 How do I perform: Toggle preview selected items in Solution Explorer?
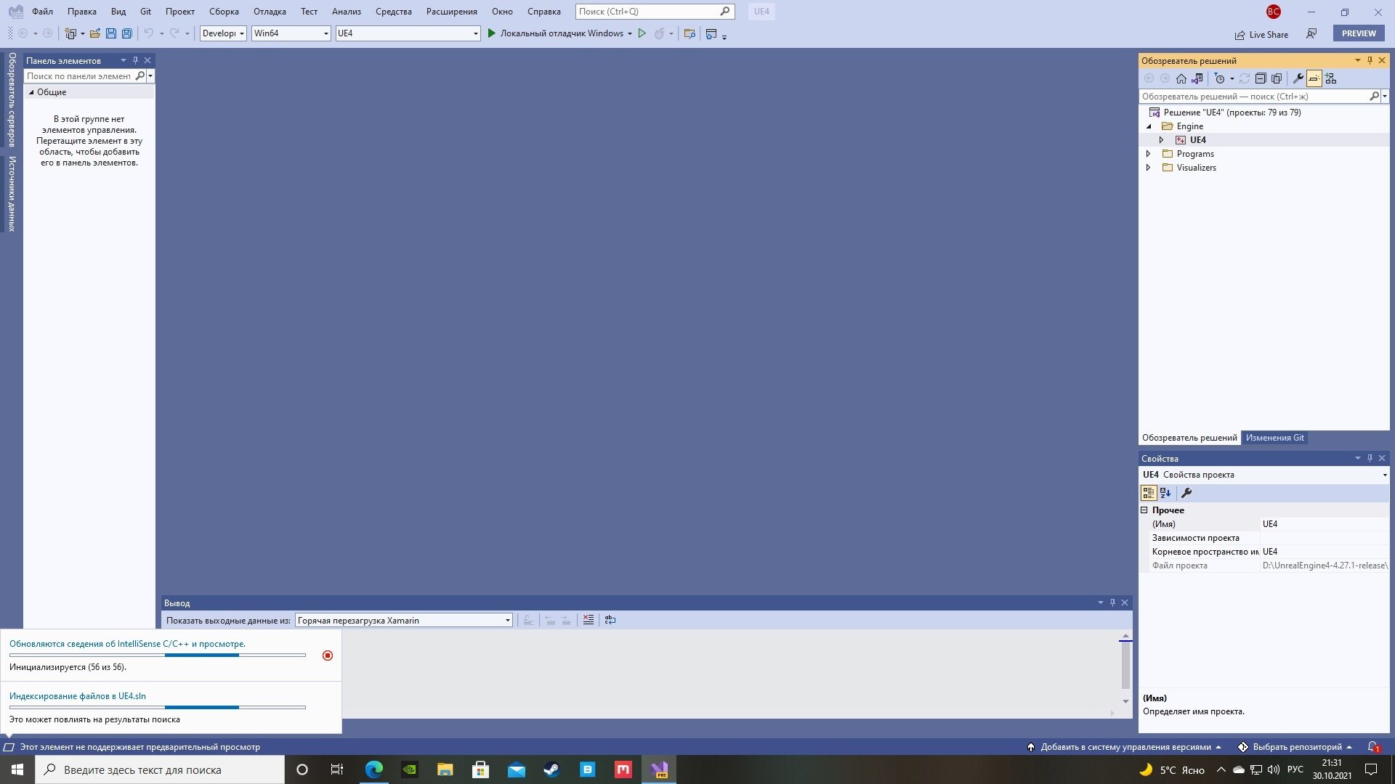[1314, 78]
